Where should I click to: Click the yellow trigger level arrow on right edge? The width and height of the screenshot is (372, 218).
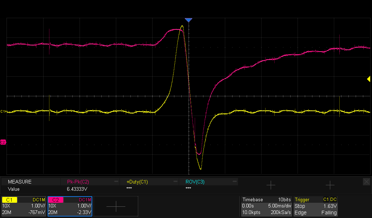pos(368,79)
